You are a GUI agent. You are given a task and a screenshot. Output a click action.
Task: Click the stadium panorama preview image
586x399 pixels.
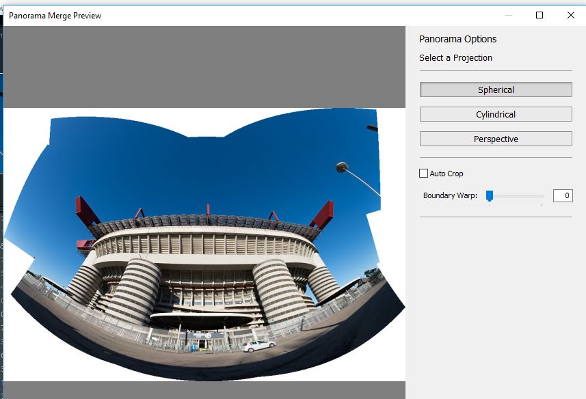pyautogui.click(x=204, y=245)
